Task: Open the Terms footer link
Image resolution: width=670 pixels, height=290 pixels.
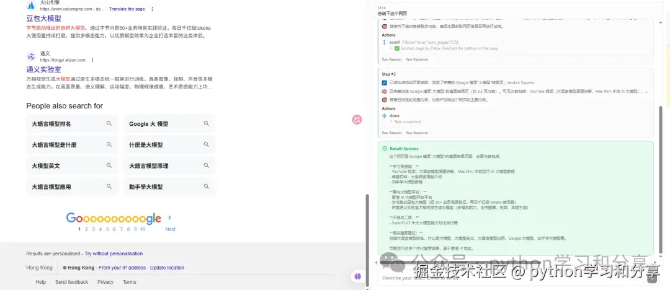Action: 130,282
